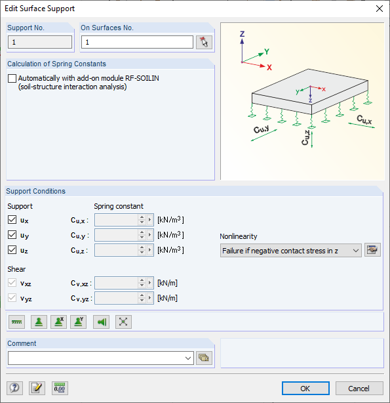Click the OK button
This screenshot has height=403, width=390.
[x=305, y=389]
